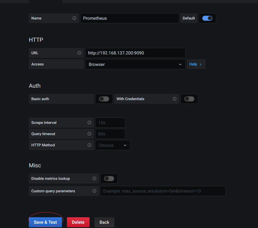Click the Back button
The width and height of the screenshot is (258, 228).
(104, 222)
